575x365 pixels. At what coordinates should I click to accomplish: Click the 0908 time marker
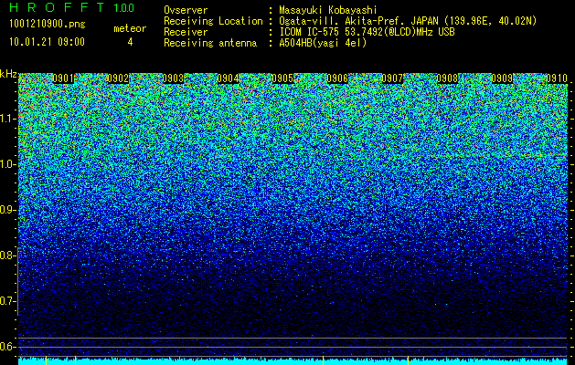(x=447, y=78)
